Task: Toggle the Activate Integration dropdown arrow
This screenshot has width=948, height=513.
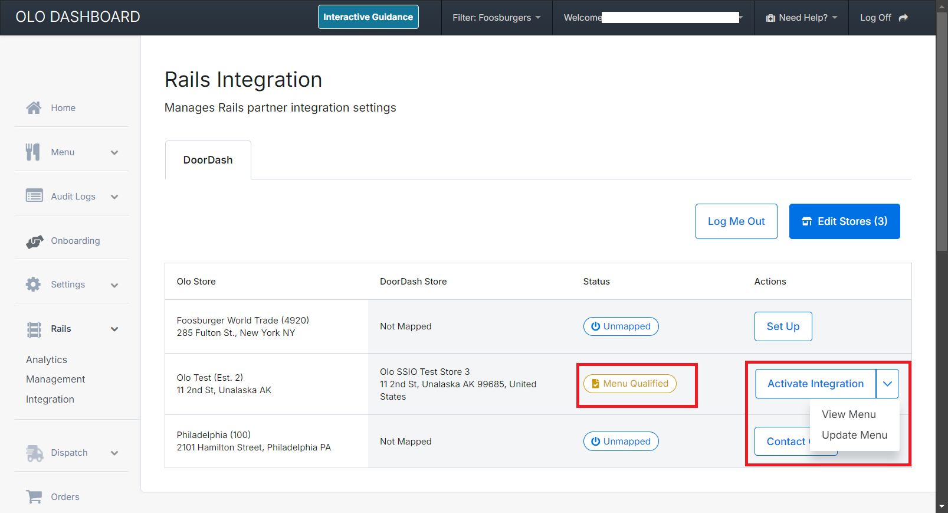Action: [887, 384]
